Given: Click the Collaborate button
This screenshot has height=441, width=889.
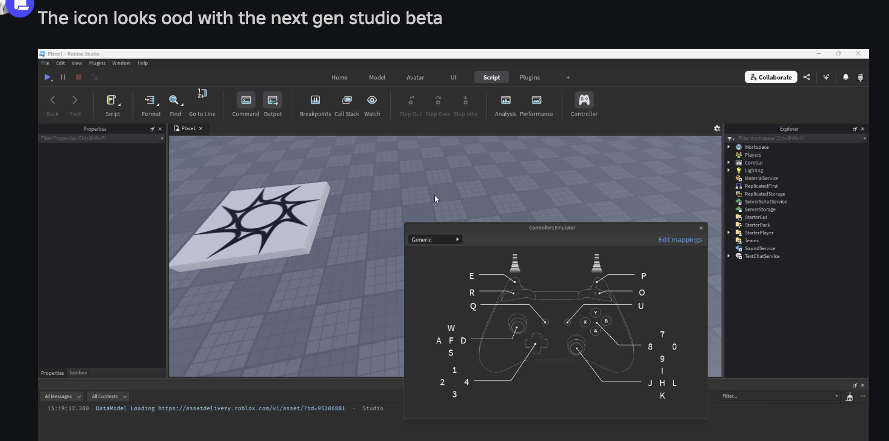Looking at the screenshot, I should 771,77.
